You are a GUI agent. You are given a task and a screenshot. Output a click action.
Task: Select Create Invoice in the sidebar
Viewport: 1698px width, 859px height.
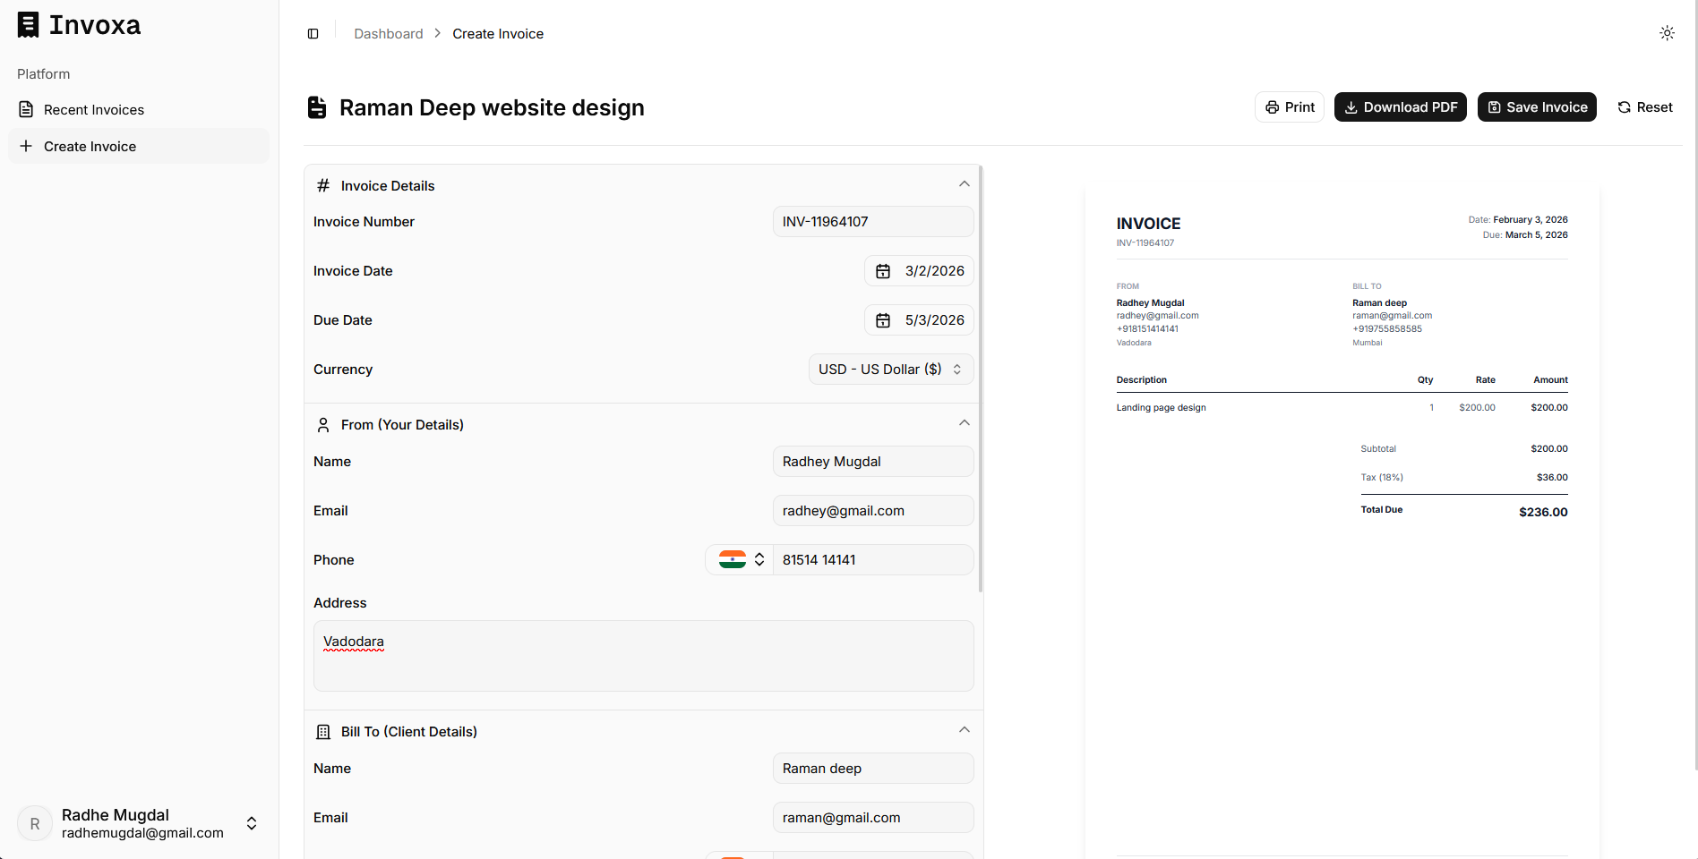(x=90, y=147)
